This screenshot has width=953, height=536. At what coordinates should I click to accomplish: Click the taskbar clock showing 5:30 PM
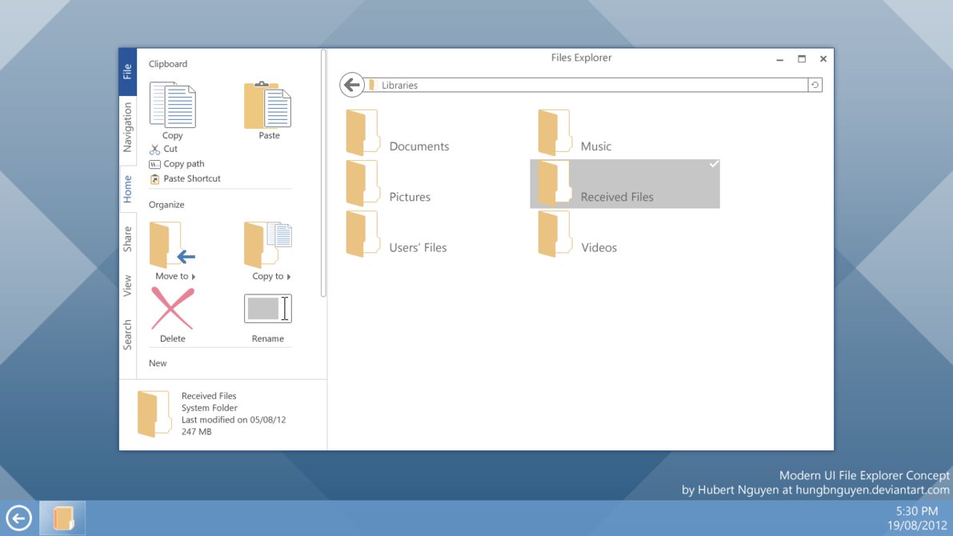pyautogui.click(x=917, y=511)
